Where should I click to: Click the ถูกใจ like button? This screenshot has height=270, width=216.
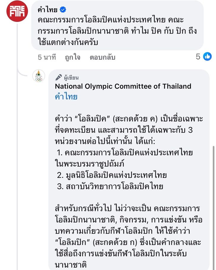[73, 57]
